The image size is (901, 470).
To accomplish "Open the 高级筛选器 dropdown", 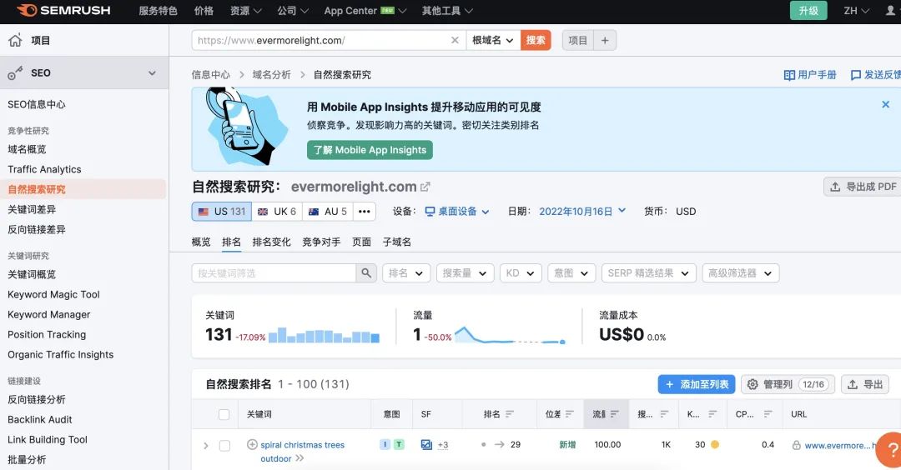I will click(x=741, y=273).
